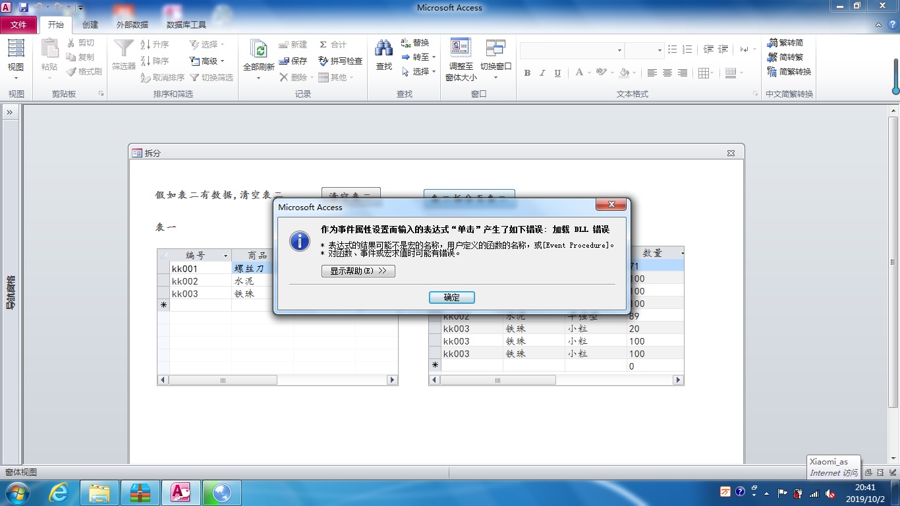The height and width of the screenshot is (506, 900).
Task: Click the info icon in error dialog
Action: pos(300,240)
